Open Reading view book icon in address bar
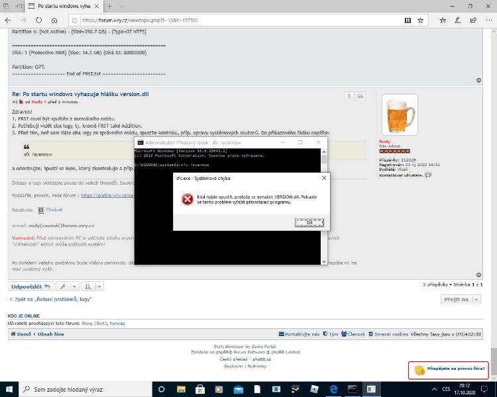 coord(408,21)
